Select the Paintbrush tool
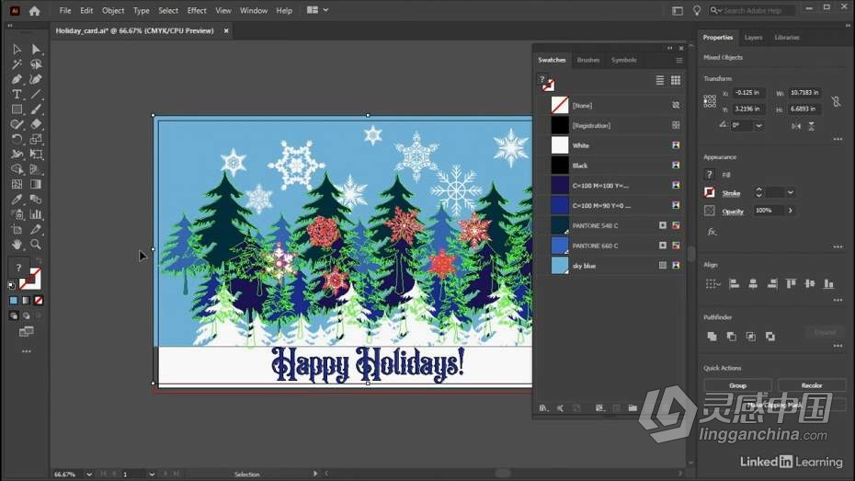Screen dimensions: 855x481 pos(36,109)
